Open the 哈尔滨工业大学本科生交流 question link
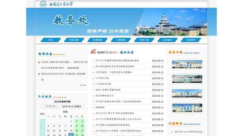 click(x=189, y=132)
